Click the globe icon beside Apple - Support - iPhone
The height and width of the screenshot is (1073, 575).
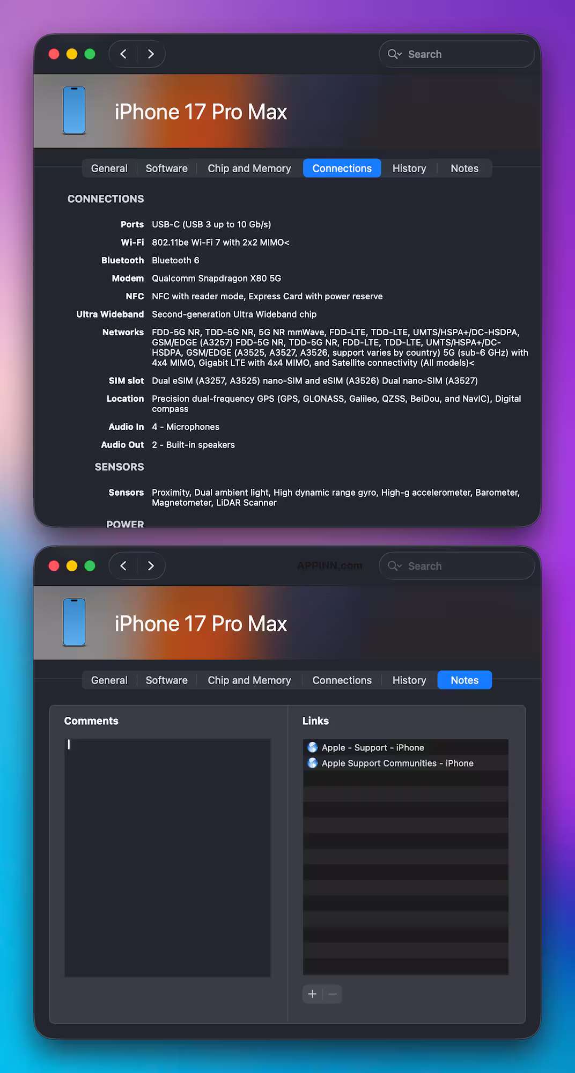[x=313, y=747]
